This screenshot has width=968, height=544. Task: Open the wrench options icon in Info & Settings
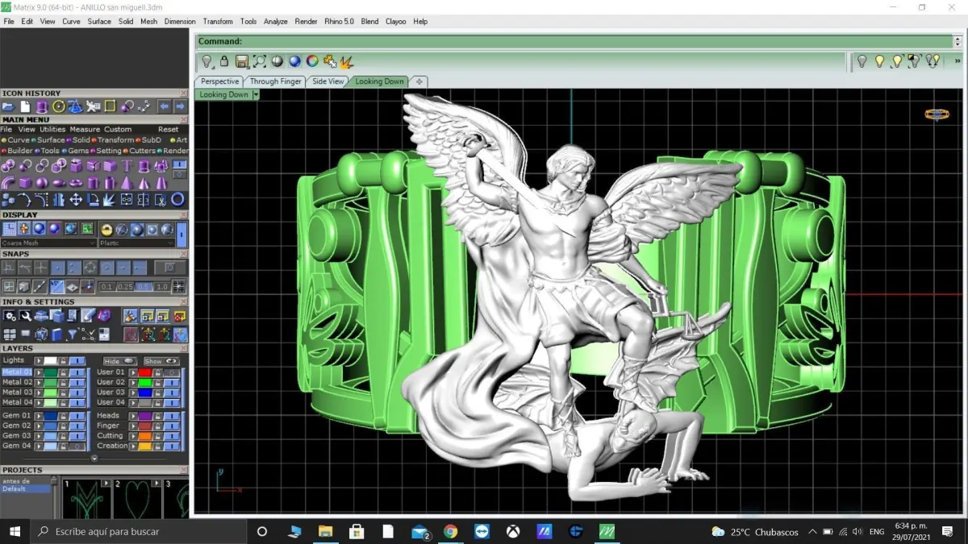(x=25, y=315)
